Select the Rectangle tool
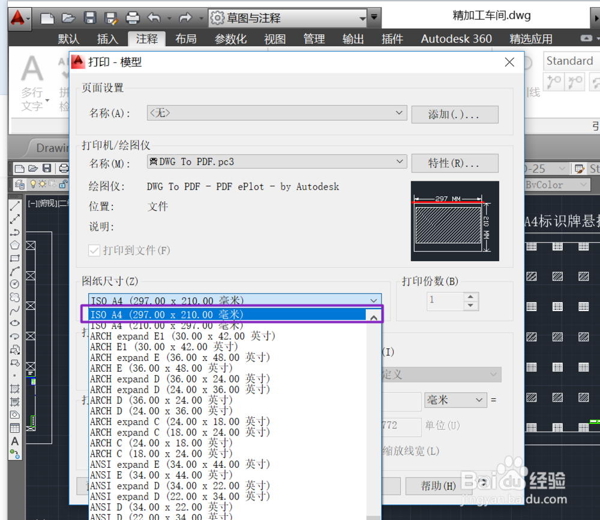This screenshot has width=600, height=520. 14,258
